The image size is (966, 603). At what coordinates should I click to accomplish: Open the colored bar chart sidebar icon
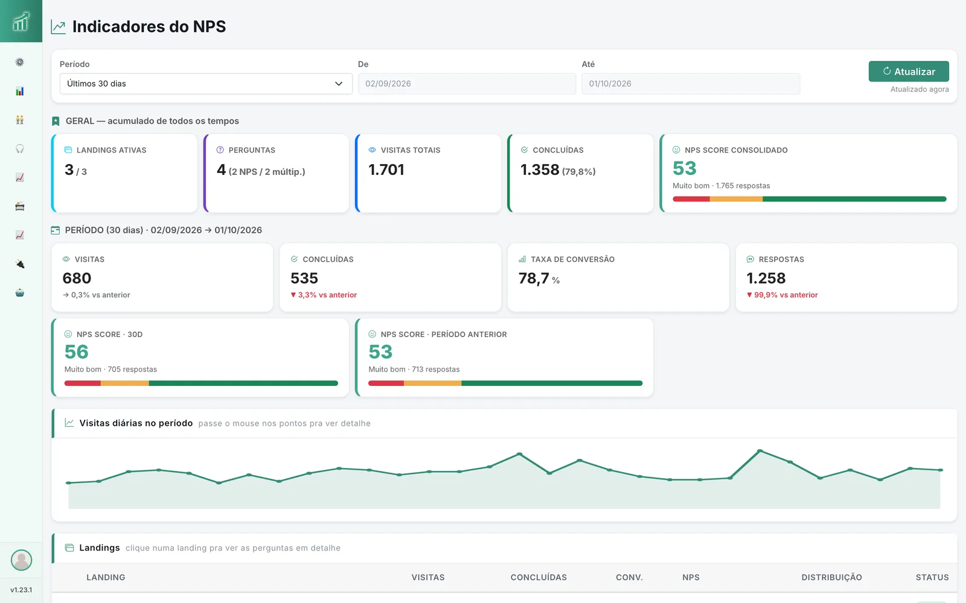click(20, 91)
